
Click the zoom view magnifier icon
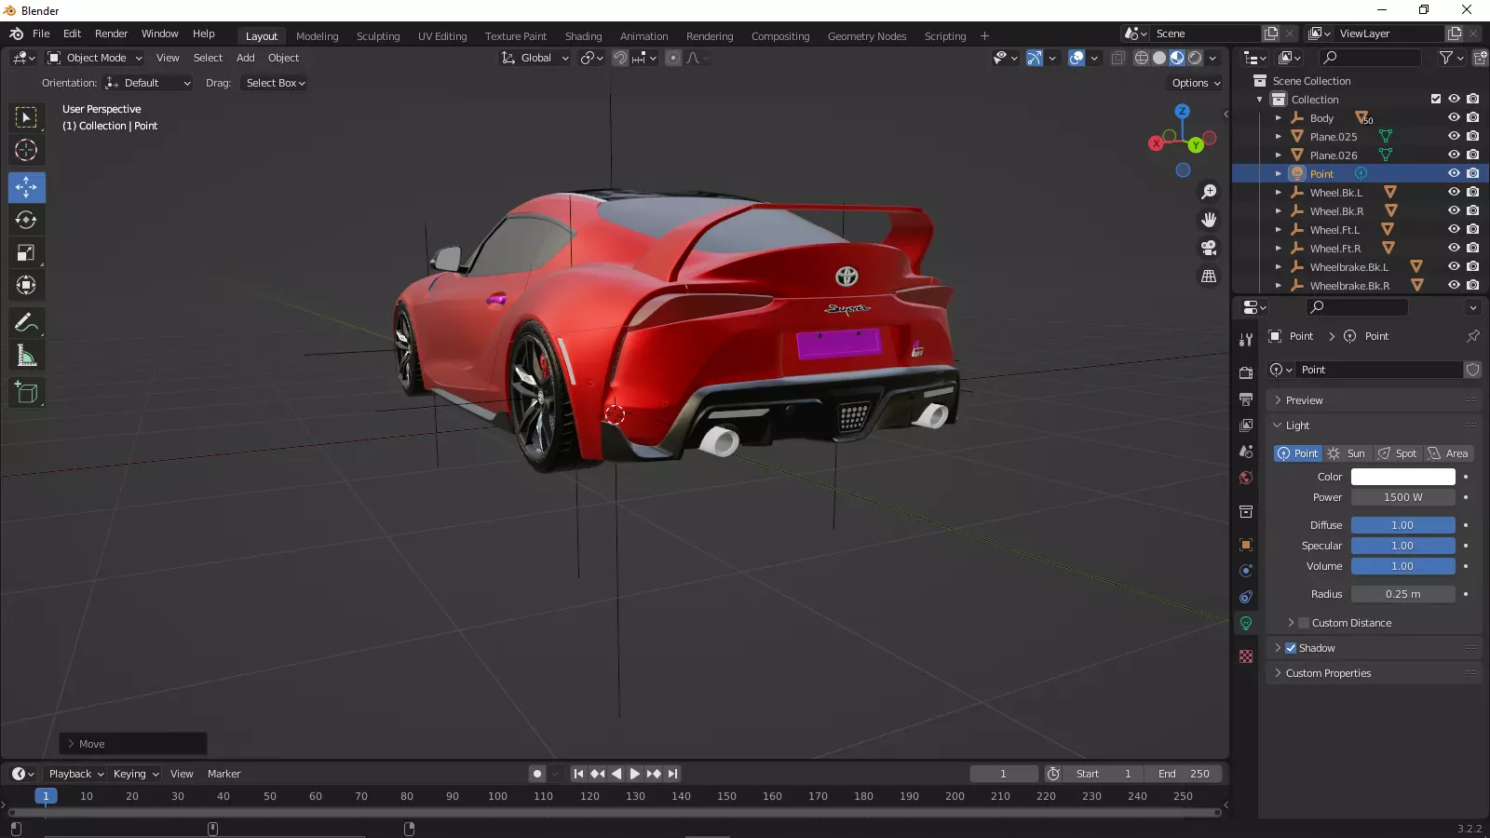(1209, 192)
